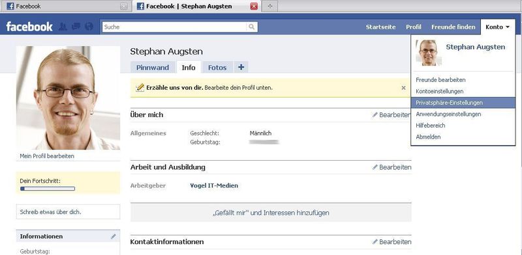
Task: Click the search magnifier icon
Action: coord(252,27)
